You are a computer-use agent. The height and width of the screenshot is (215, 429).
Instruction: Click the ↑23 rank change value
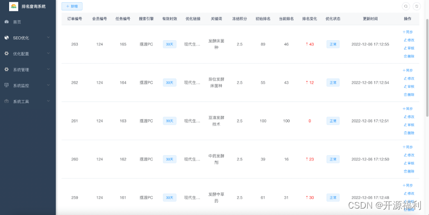point(310,159)
